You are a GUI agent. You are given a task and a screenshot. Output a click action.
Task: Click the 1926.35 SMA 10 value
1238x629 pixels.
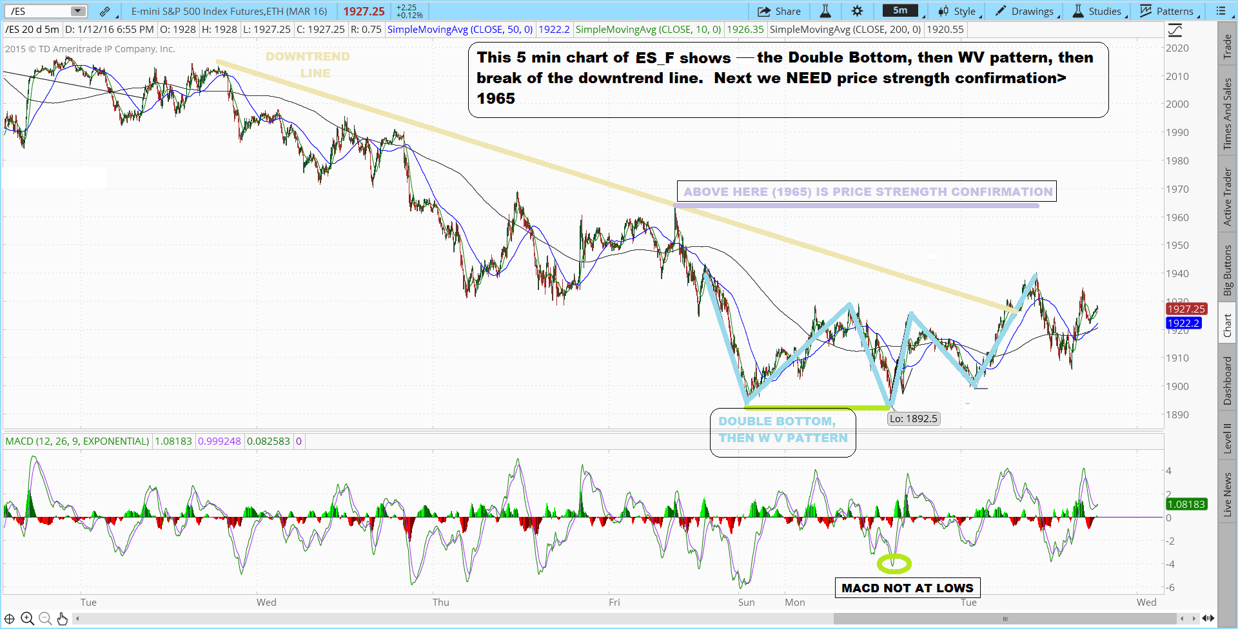745,30
